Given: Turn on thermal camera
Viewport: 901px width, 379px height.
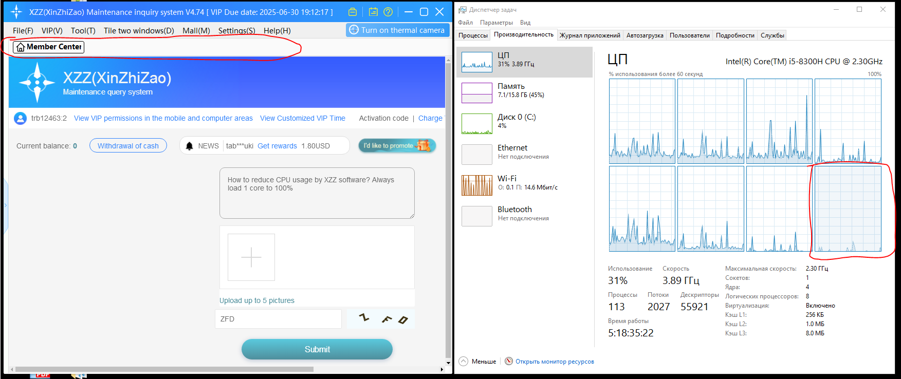Looking at the screenshot, I should 397,30.
